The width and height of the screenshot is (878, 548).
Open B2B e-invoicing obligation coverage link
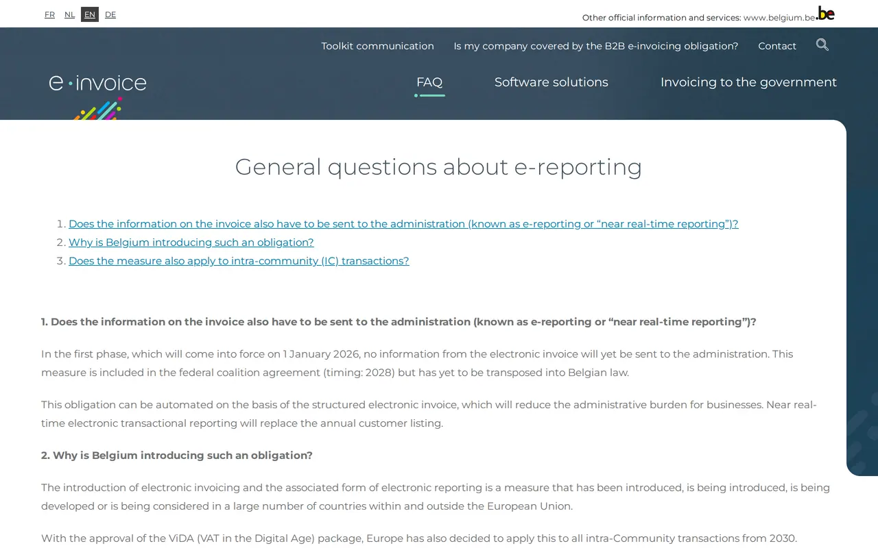pyautogui.click(x=596, y=46)
